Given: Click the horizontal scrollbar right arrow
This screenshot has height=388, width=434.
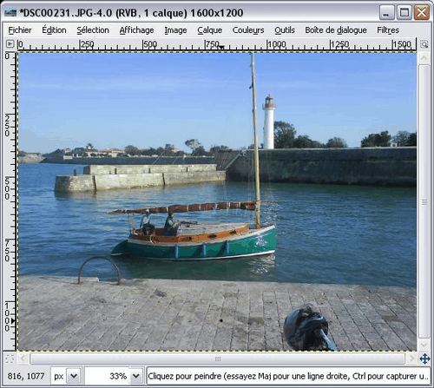Looking at the screenshot, I should (x=411, y=358).
